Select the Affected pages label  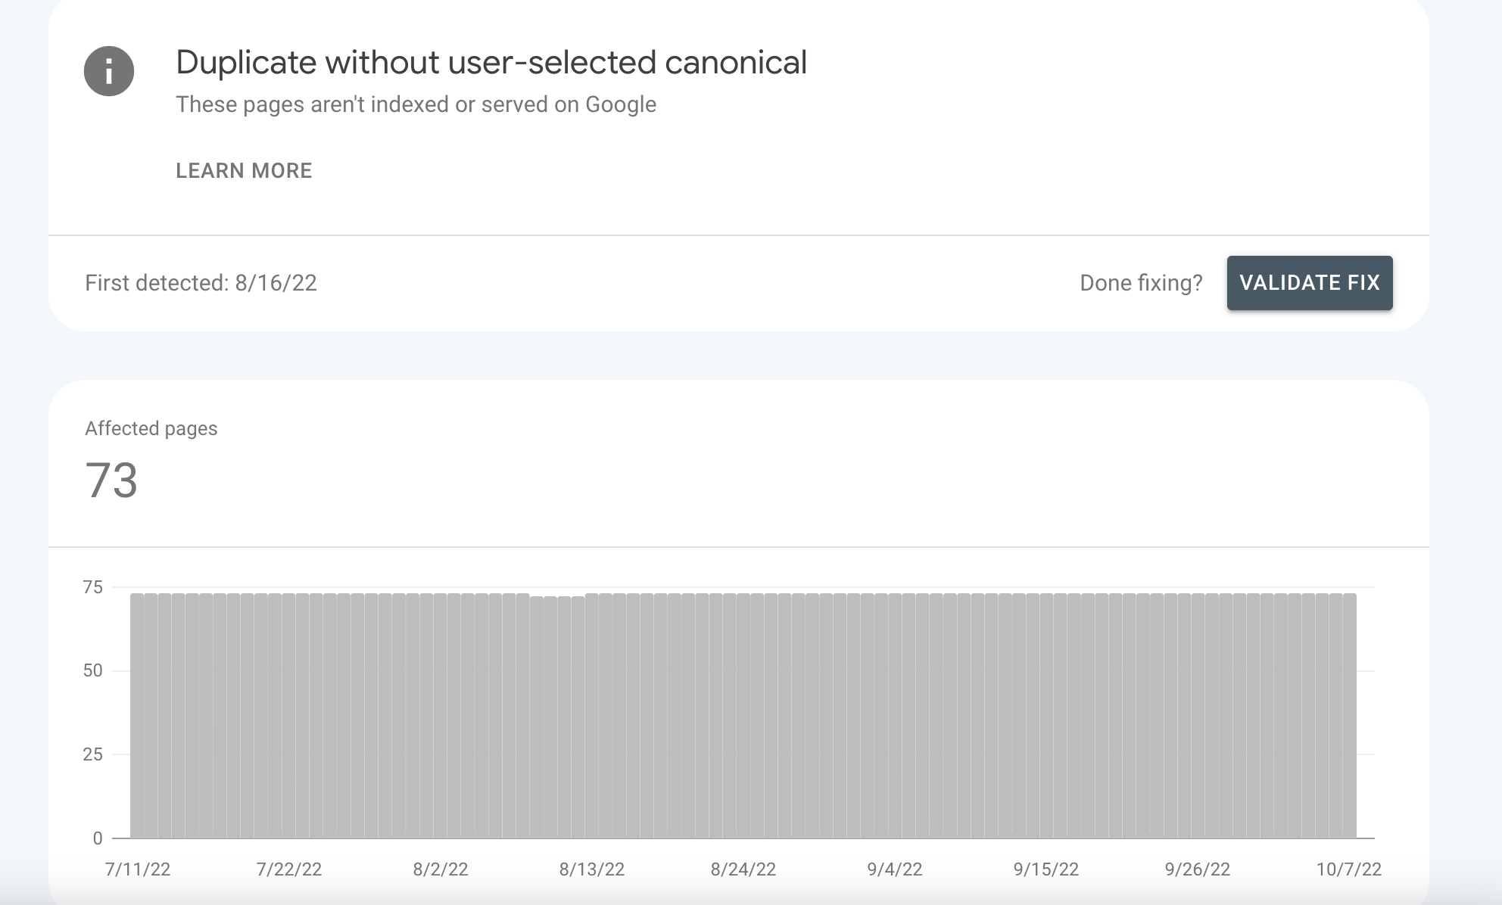click(151, 428)
